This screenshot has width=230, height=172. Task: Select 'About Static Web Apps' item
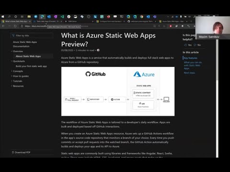tap(28, 56)
